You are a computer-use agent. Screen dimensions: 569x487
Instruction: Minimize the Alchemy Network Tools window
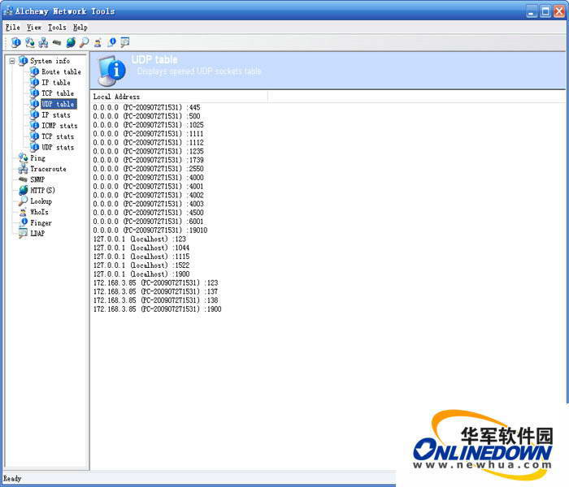coord(532,11)
